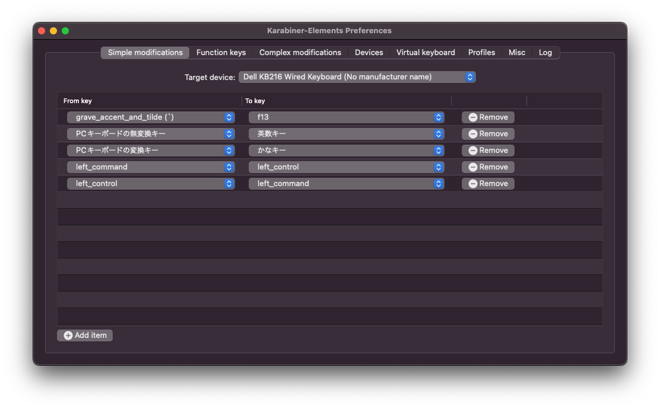Open the Target device dropdown
Image resolution: width=660 pixels, height=409 pixels.
[x=357, y=77]
